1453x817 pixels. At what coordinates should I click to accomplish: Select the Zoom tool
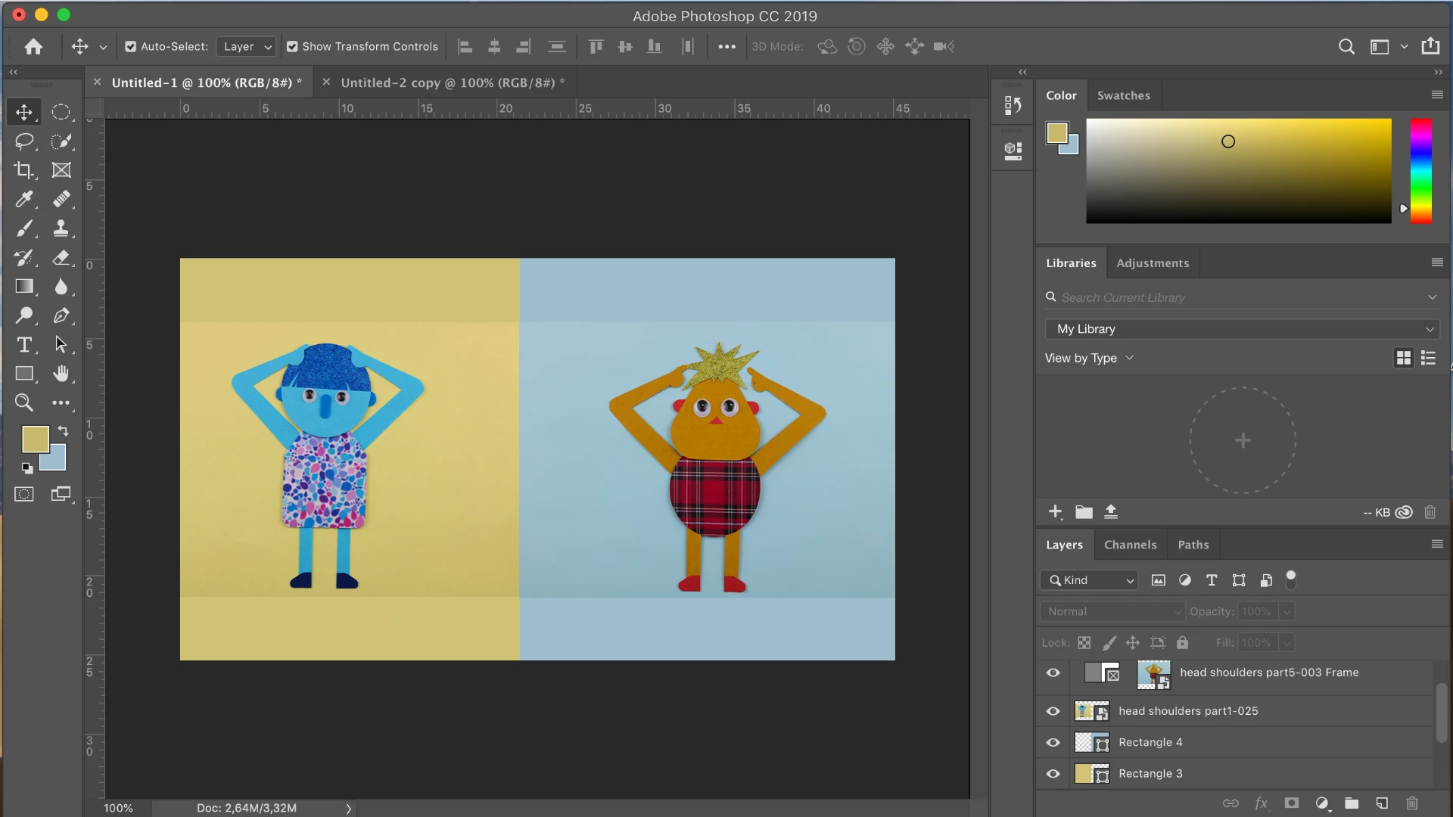point(24,402)
